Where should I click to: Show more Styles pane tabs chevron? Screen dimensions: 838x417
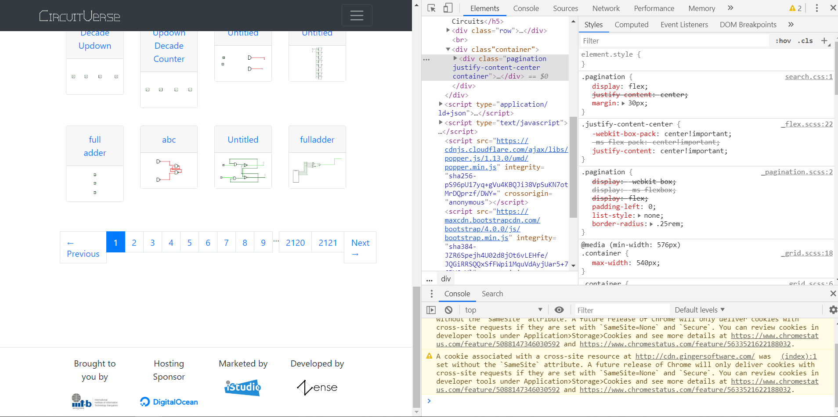pos(791,25)
